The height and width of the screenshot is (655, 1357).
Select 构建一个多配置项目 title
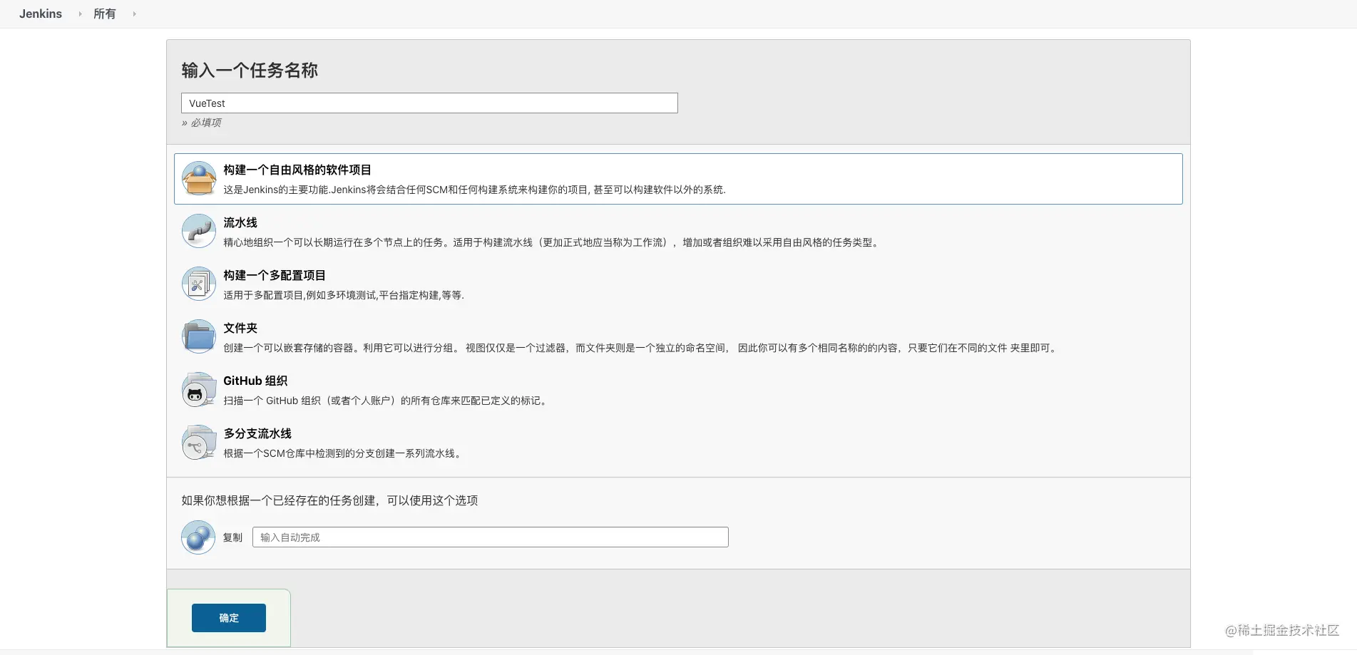click(275, 275)
